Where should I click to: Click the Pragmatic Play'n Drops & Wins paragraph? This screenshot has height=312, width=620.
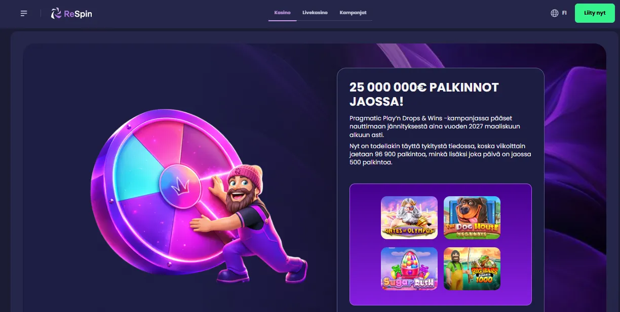[435, 126]
